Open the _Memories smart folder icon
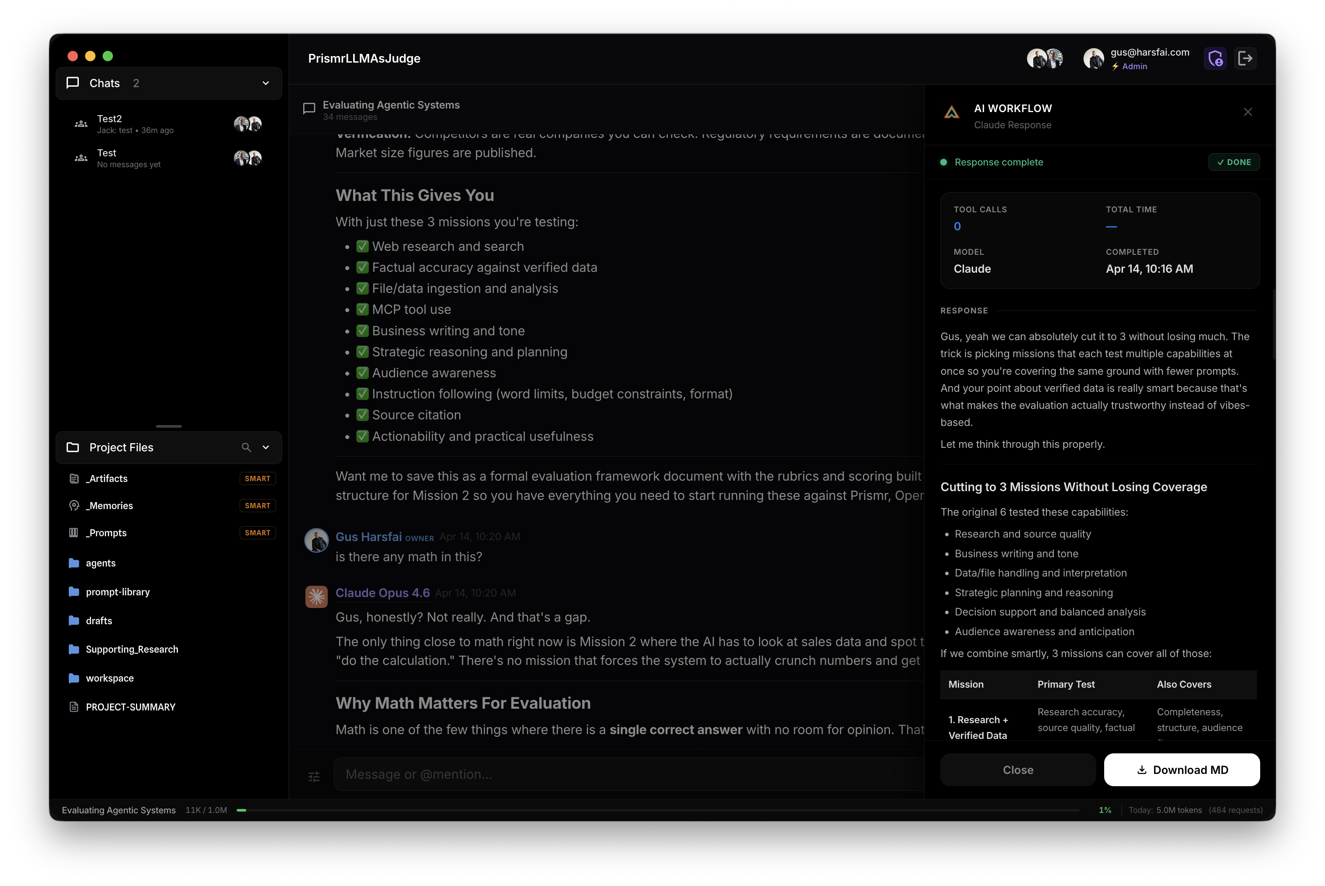Screen dimensions: 1325x886 coord(74,505)
